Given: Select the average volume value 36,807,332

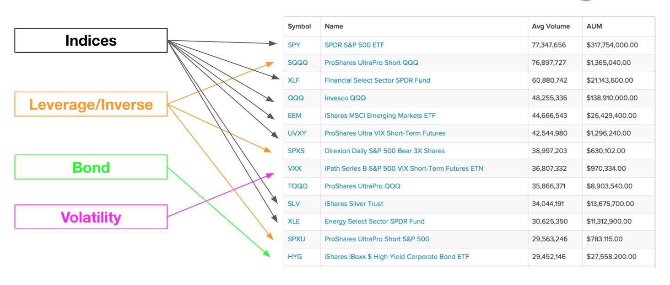Looking at the screenshot, I should click(x=550, y=169).
